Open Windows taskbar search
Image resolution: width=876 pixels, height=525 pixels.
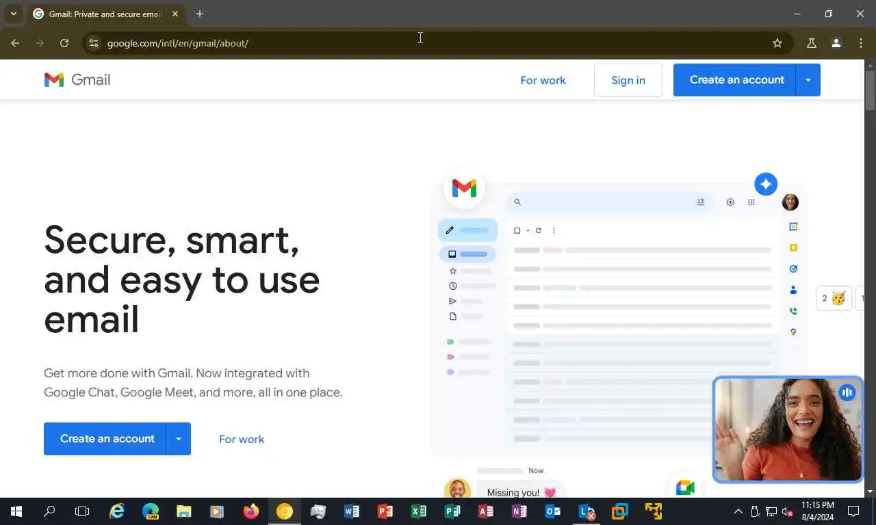[49, 511]
